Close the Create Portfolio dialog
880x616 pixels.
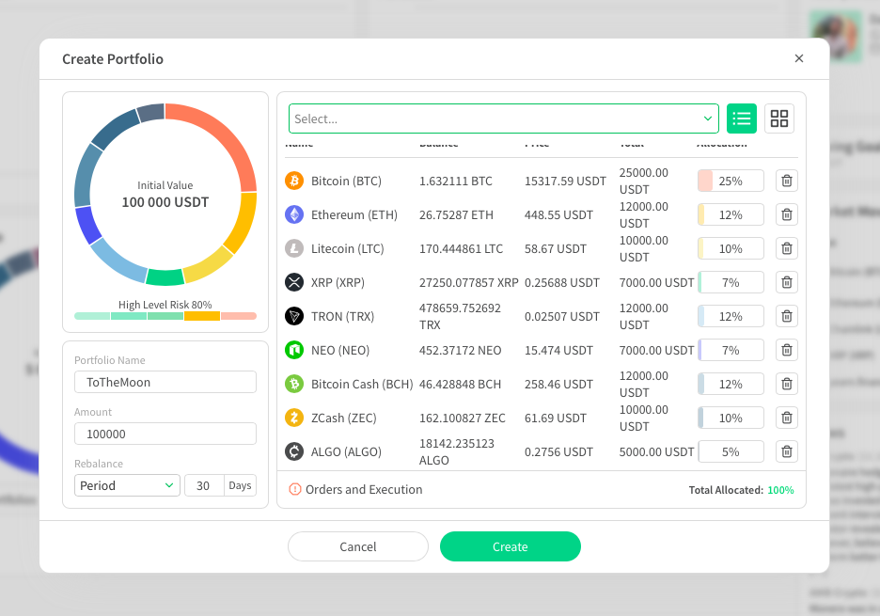click(798, 58)
